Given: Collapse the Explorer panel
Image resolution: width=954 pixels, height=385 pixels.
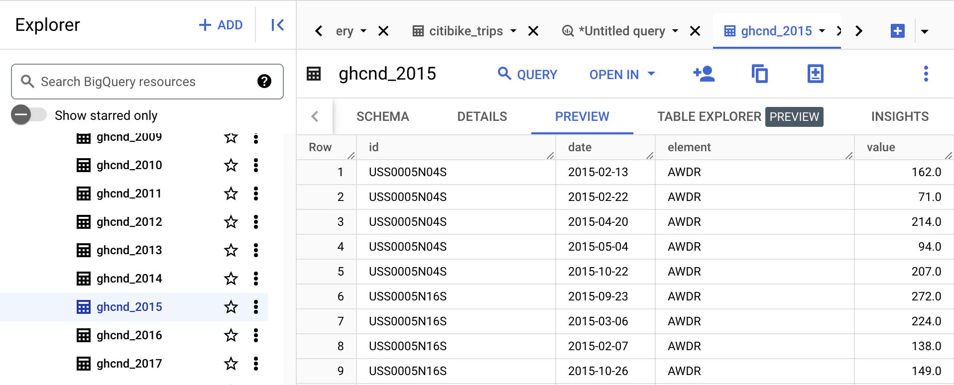Looking at the screenshot, I should pos(277,25).
